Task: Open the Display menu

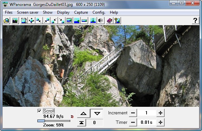Action: click(x=63, y=12)
